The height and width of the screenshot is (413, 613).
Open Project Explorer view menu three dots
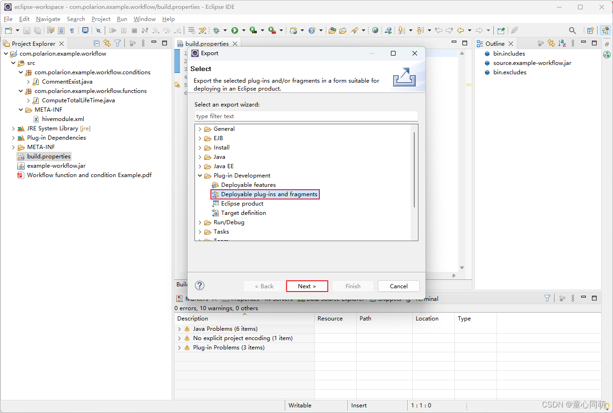click(143, 43)
